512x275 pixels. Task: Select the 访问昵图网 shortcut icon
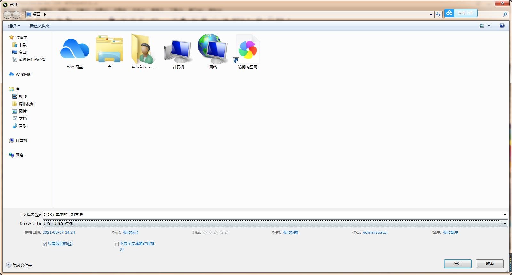pos(247,50)
